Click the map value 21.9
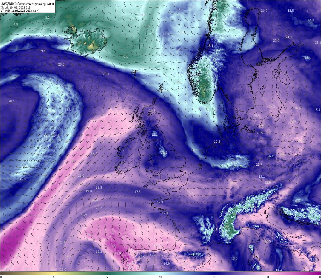The width and height of the screenshot is (321, 279). pos(84,215)
